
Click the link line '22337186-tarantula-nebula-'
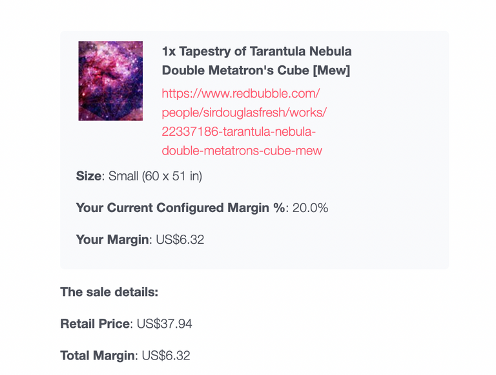(x=238, y=131)
